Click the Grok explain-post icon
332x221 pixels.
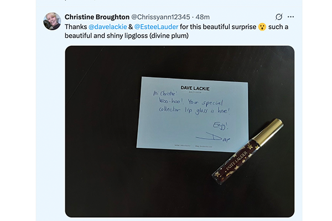click(x=278, y=17)
